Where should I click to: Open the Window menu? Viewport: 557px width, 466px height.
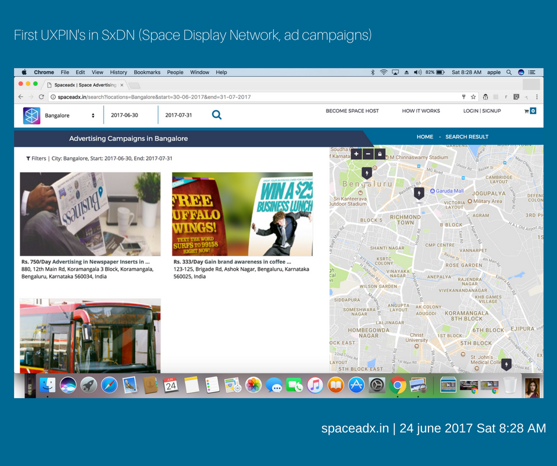click(x=200, y=72)
